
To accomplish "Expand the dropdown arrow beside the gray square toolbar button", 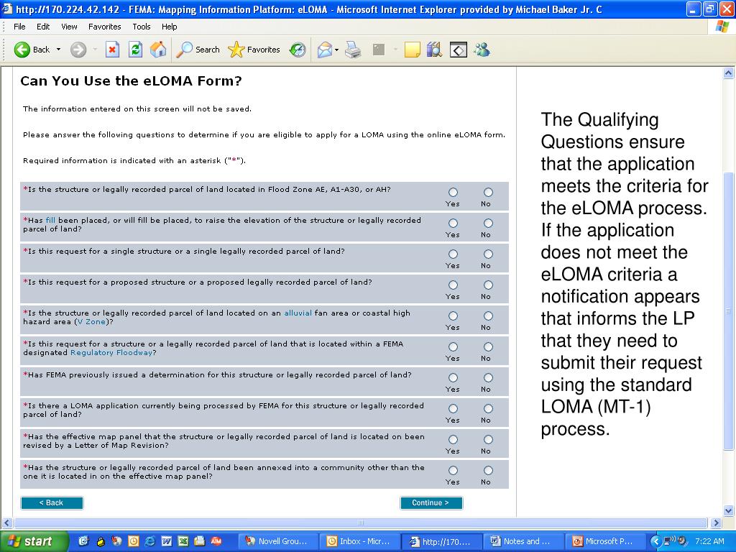I will tap(395, 50).
